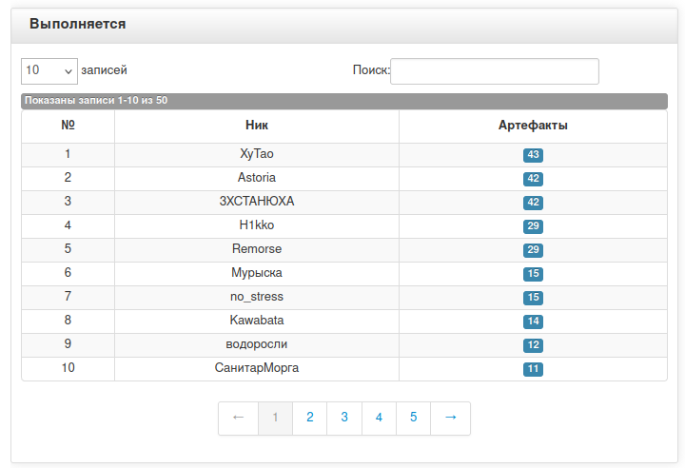
Task: Click the 42 badge in Astoria row
Action: pos(533,179)
